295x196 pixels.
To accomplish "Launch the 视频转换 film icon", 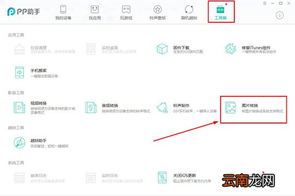I will (x=19, y=107).
